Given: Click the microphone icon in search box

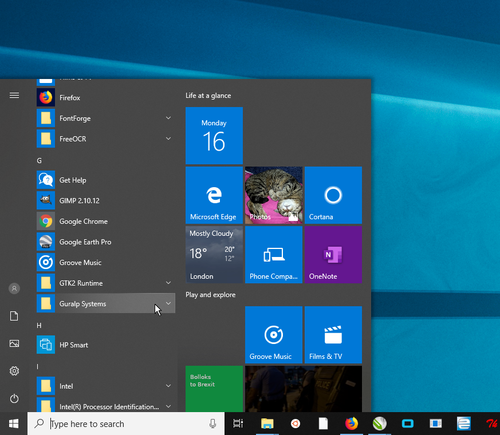Looking at the screenshot, I should point(212,424).
